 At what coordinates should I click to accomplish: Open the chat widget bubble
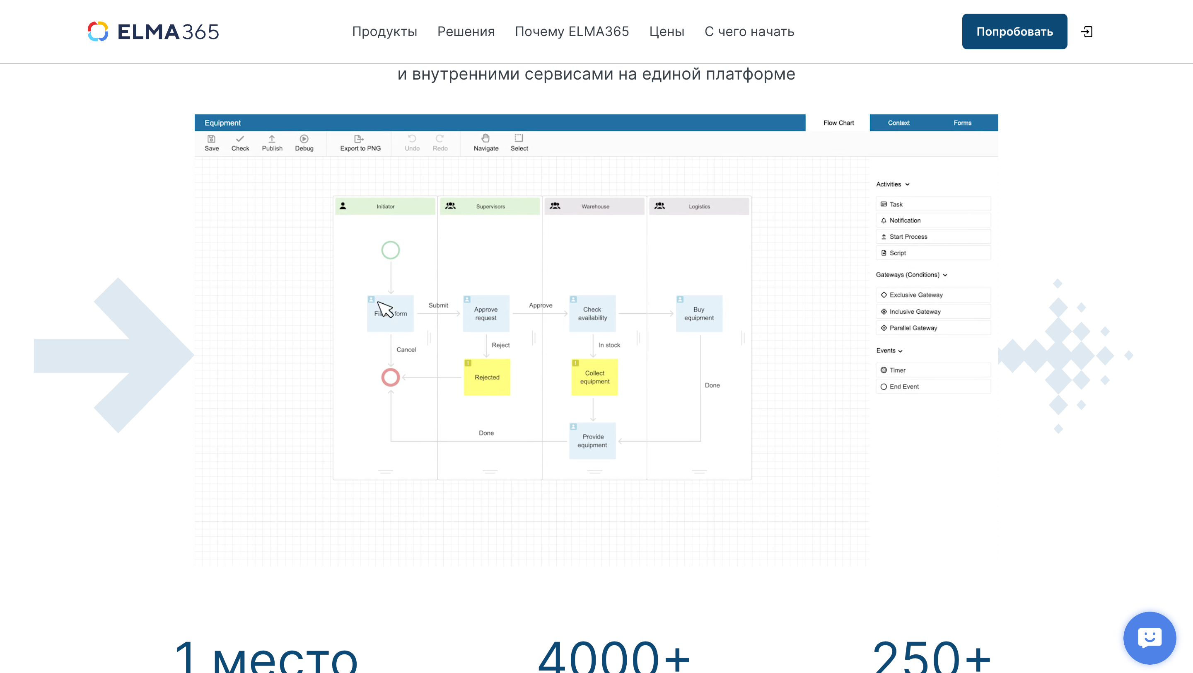[x=1149, y=638]
